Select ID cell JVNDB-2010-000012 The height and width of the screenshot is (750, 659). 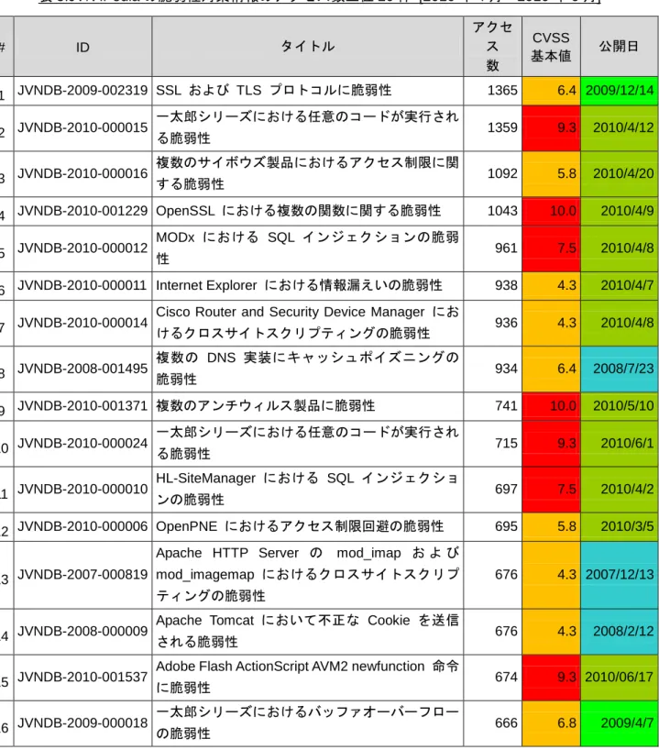click(82, 248)
